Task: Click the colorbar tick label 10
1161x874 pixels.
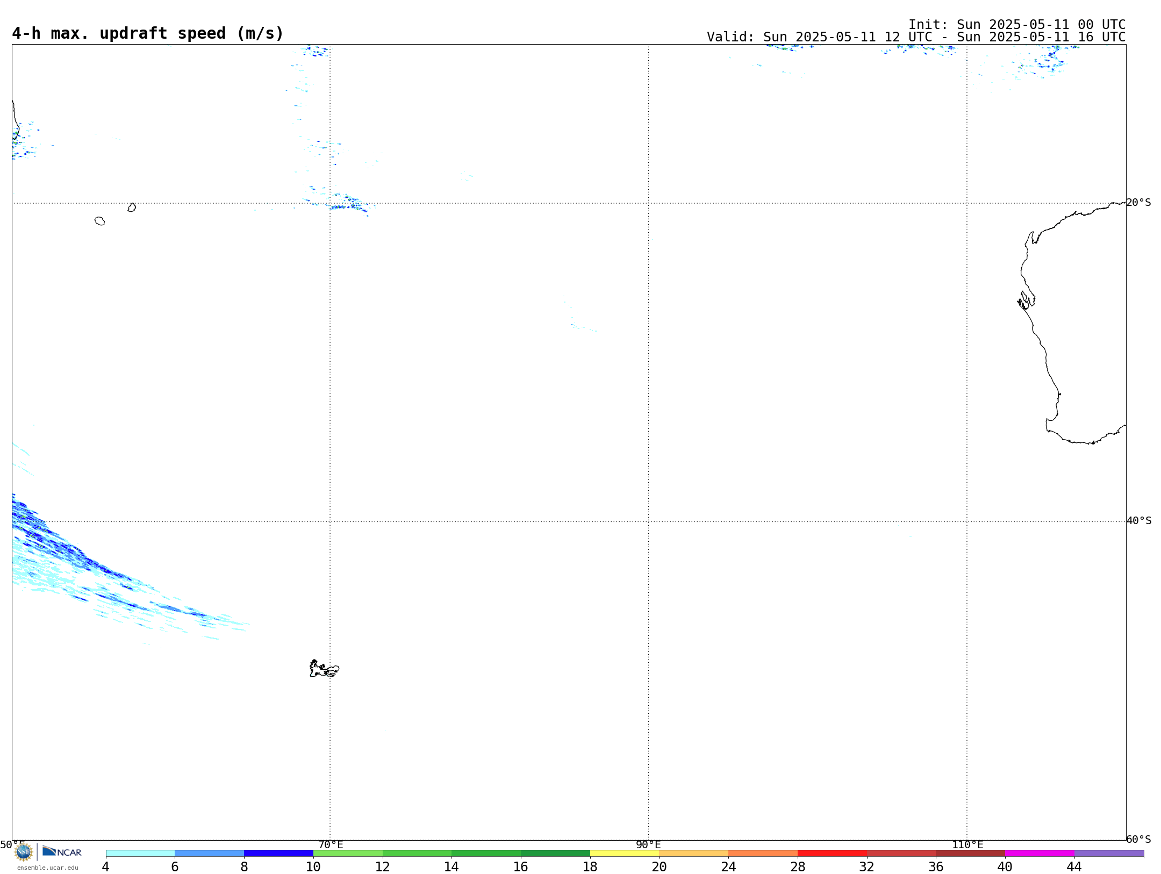Action: tap(313, 867)
